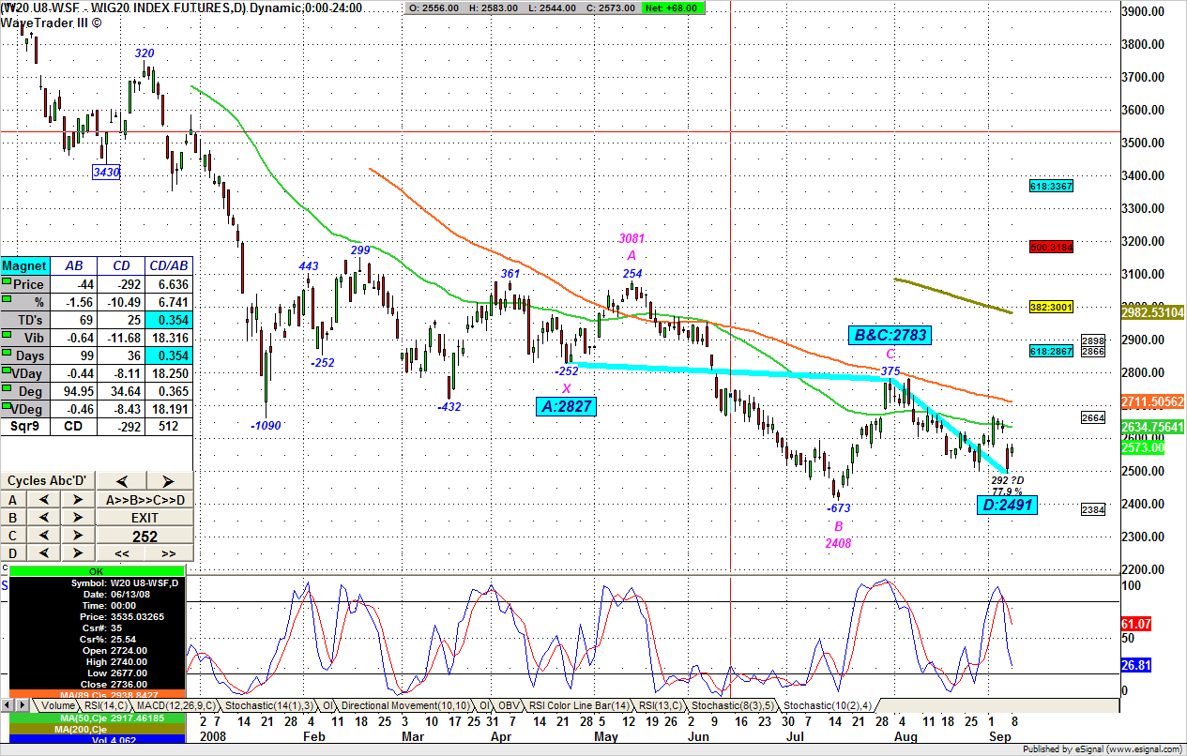
Task: Open the Stochastic(14(1),3) tab
Action: 268,705
